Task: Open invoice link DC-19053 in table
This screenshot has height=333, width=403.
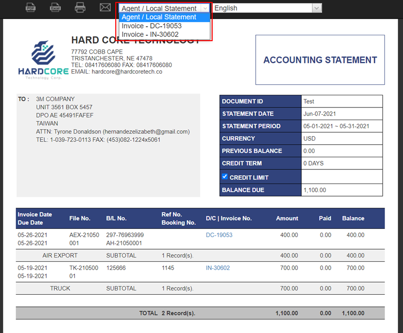Action: 219,235
